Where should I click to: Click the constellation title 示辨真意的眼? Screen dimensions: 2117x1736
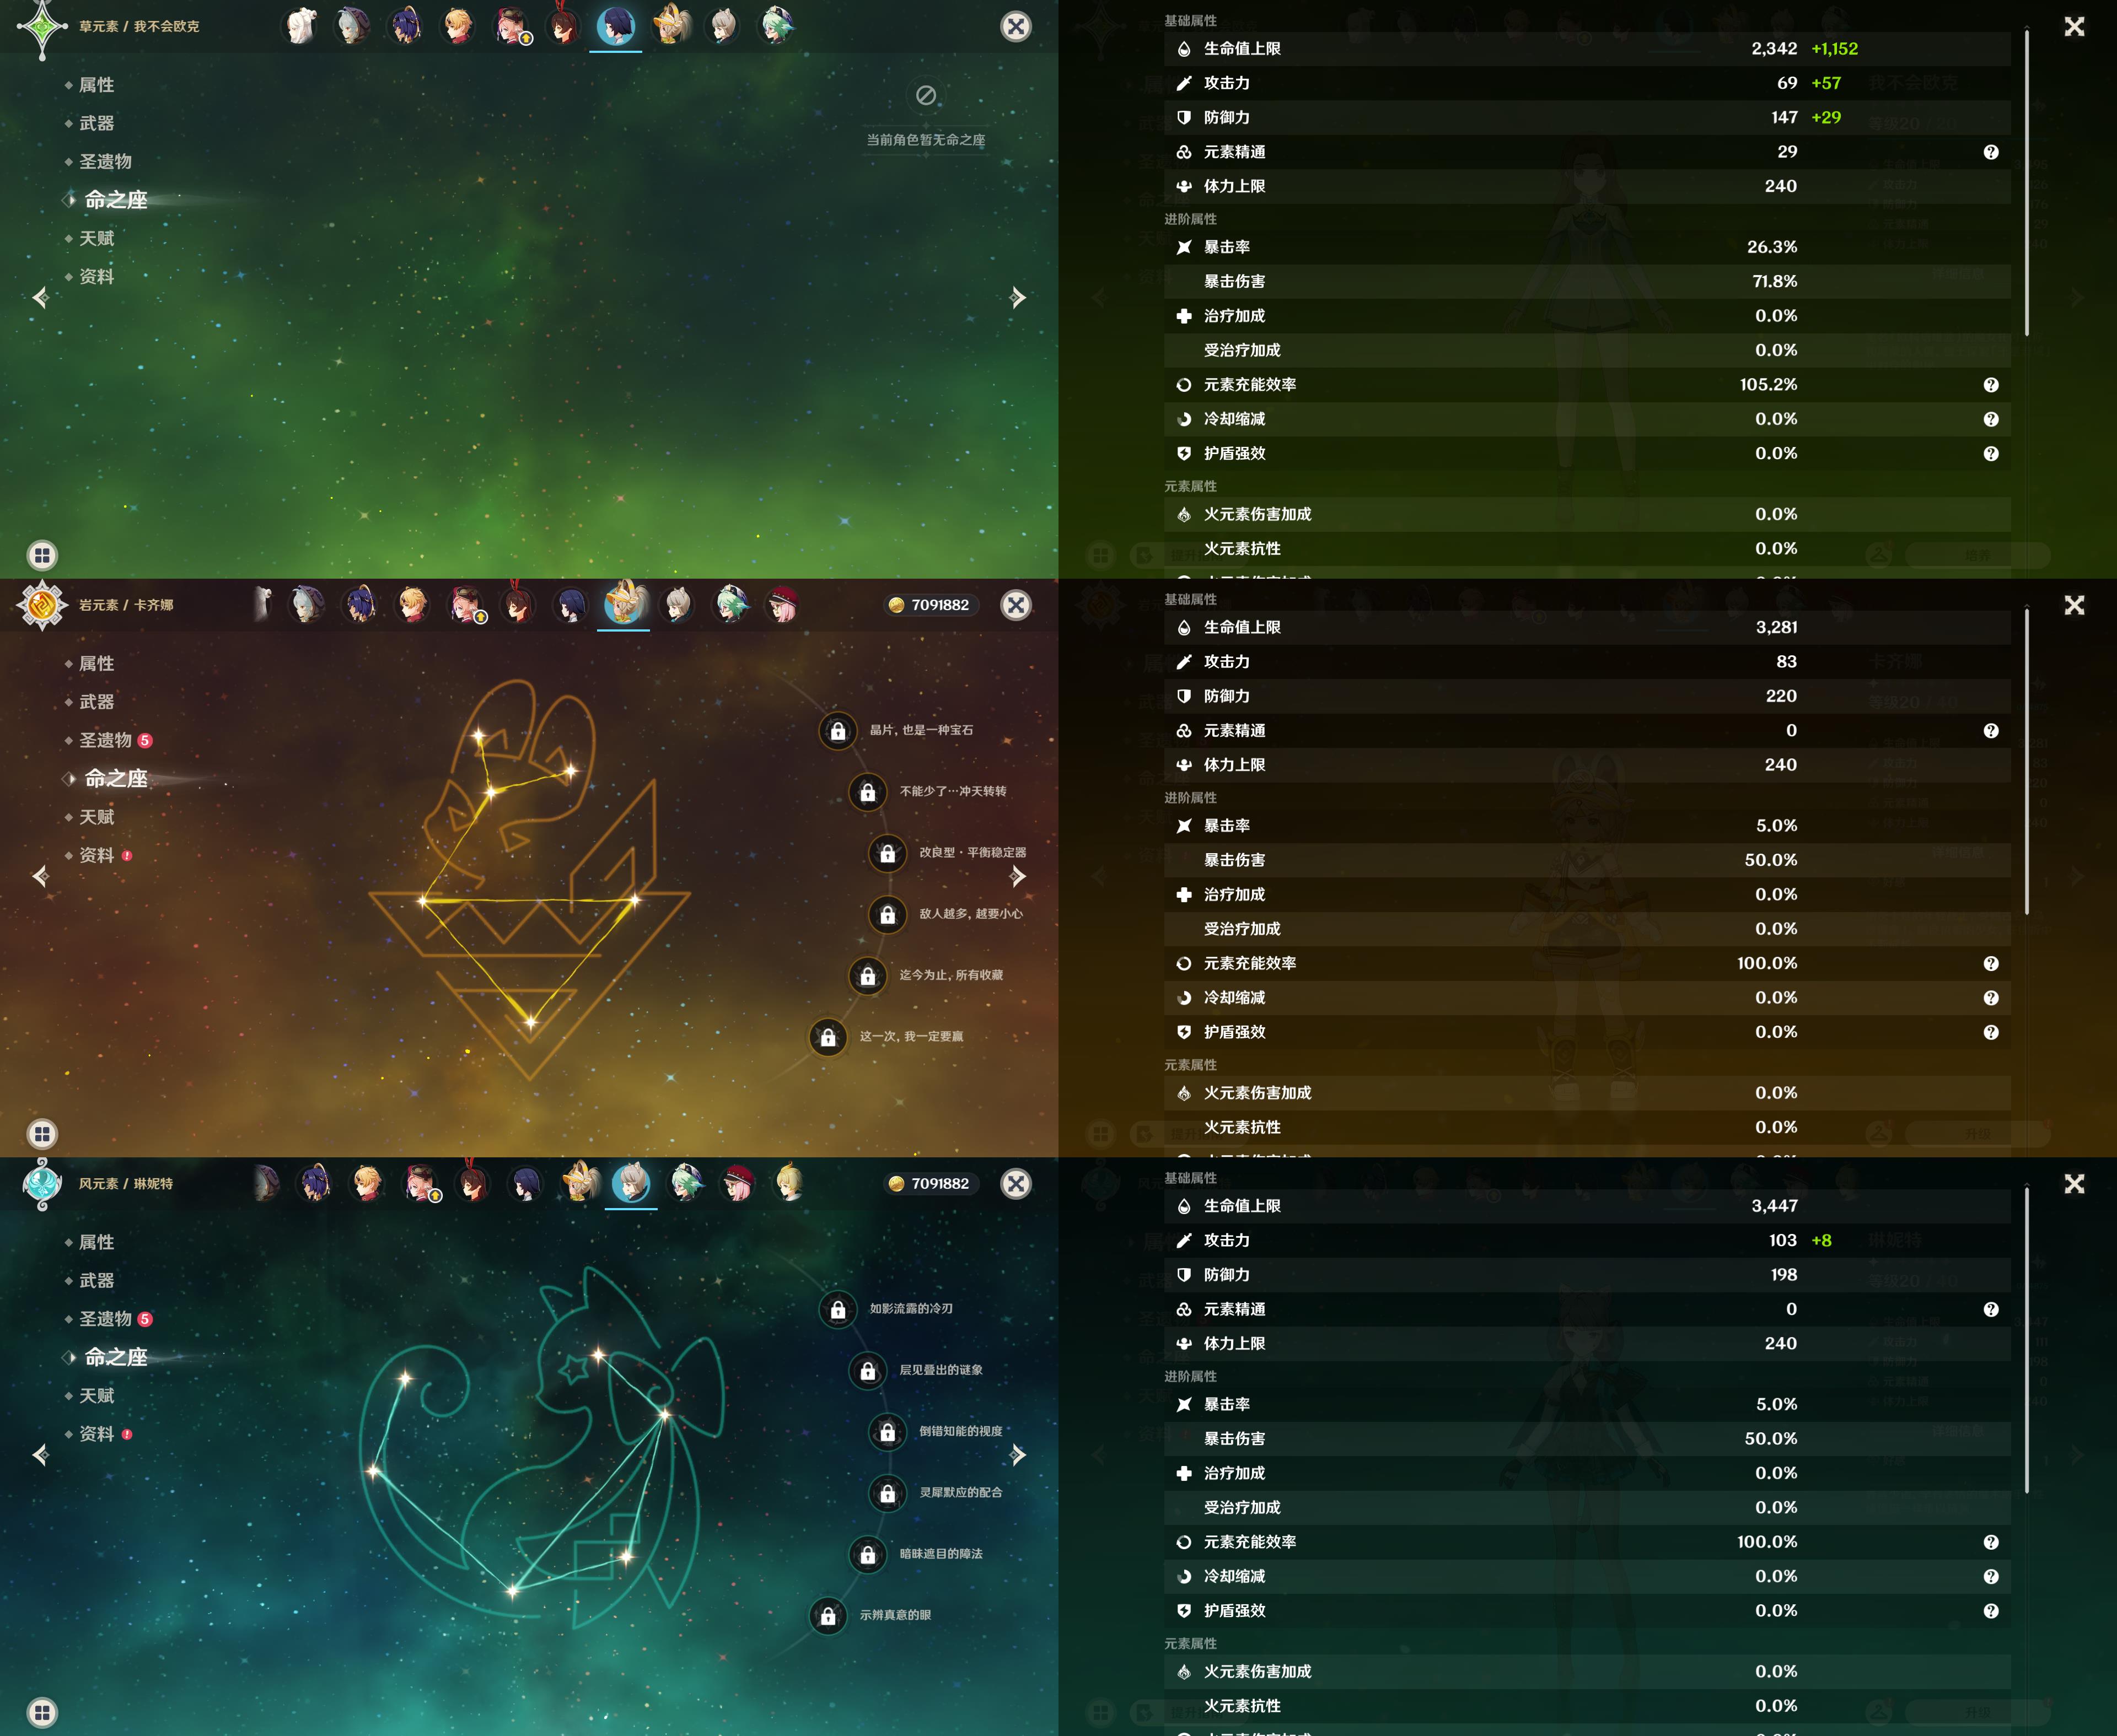(x=895, y=1615)
